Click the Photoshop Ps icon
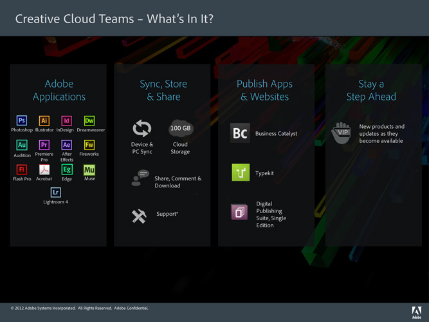 (22, 120)
